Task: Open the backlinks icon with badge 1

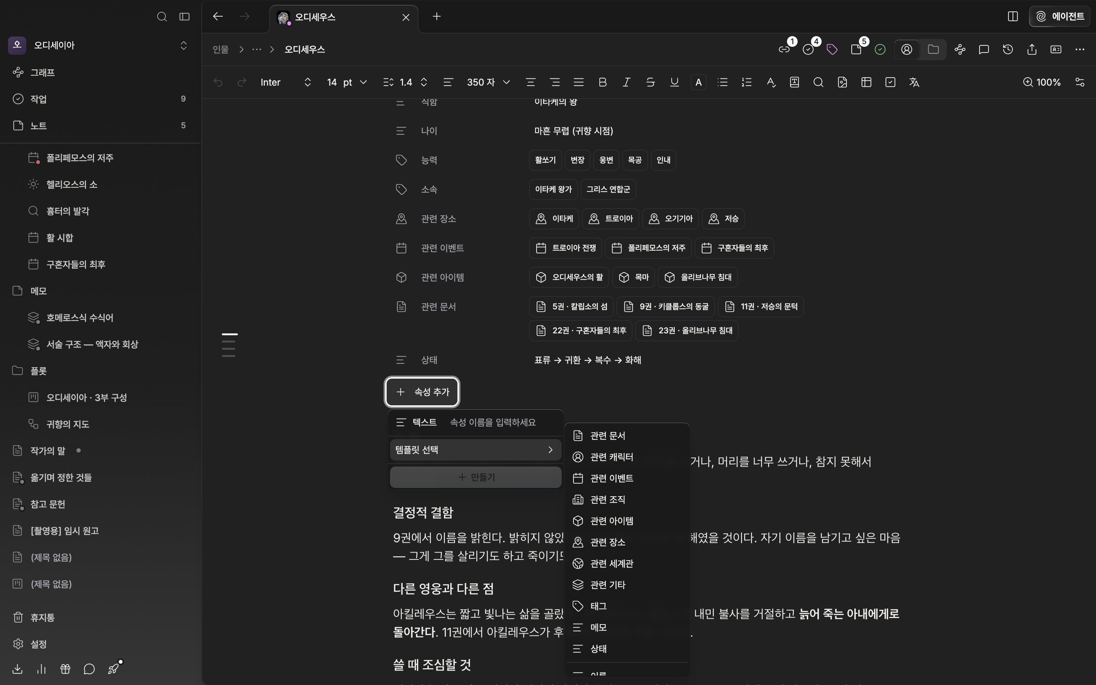Action: (784, 49)
